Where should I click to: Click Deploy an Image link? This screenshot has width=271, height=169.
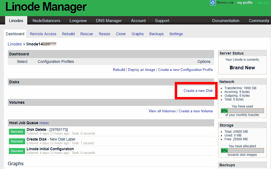[142, 70]
